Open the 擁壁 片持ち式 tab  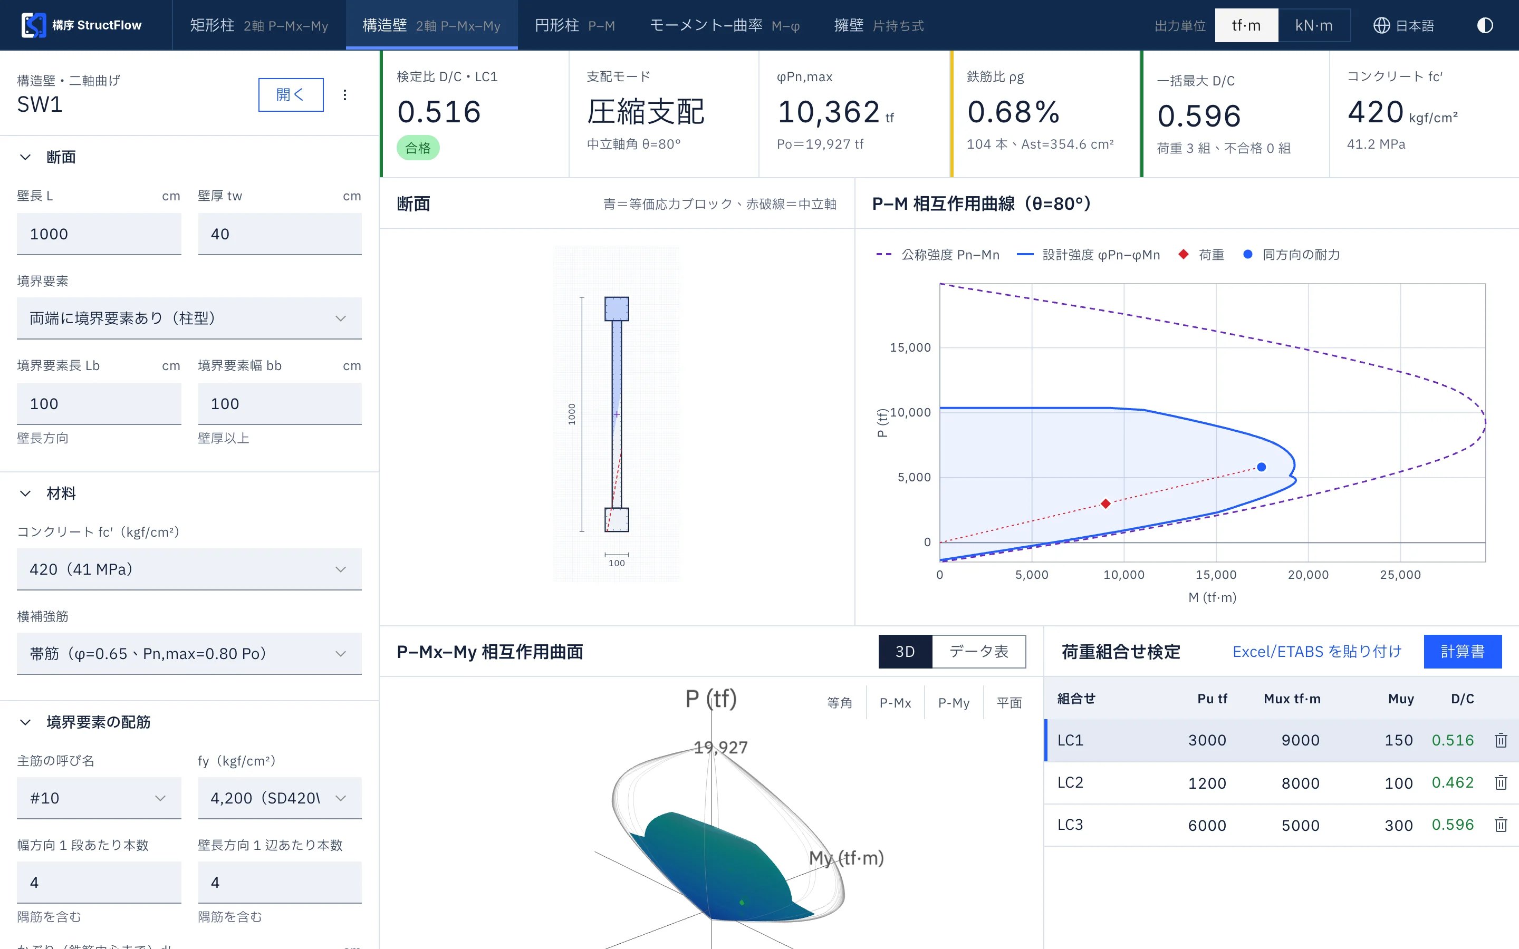coord(878,25)
